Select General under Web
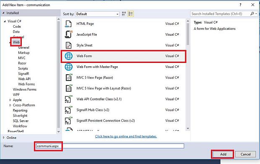Viewport: 260px width, 164px height. point(24,47)
